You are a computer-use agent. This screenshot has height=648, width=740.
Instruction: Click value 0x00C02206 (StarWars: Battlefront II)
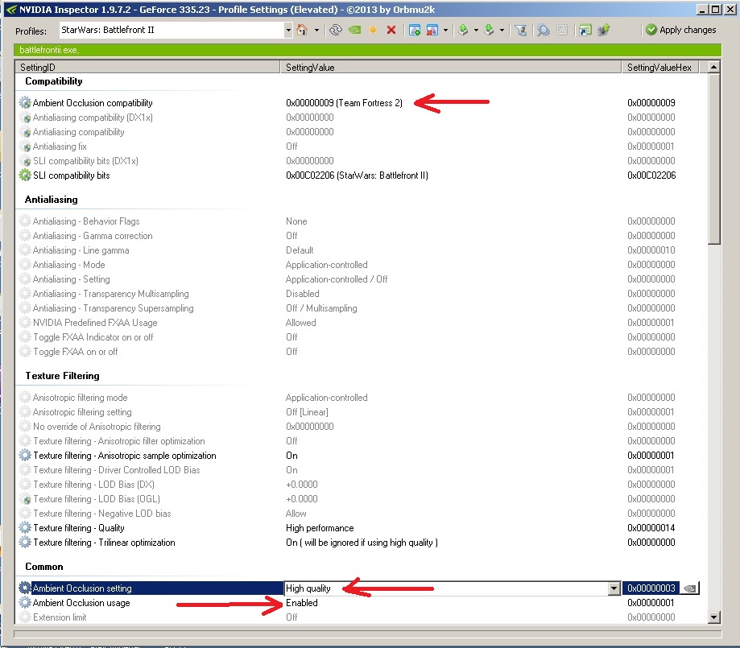(x=358, y=175)
